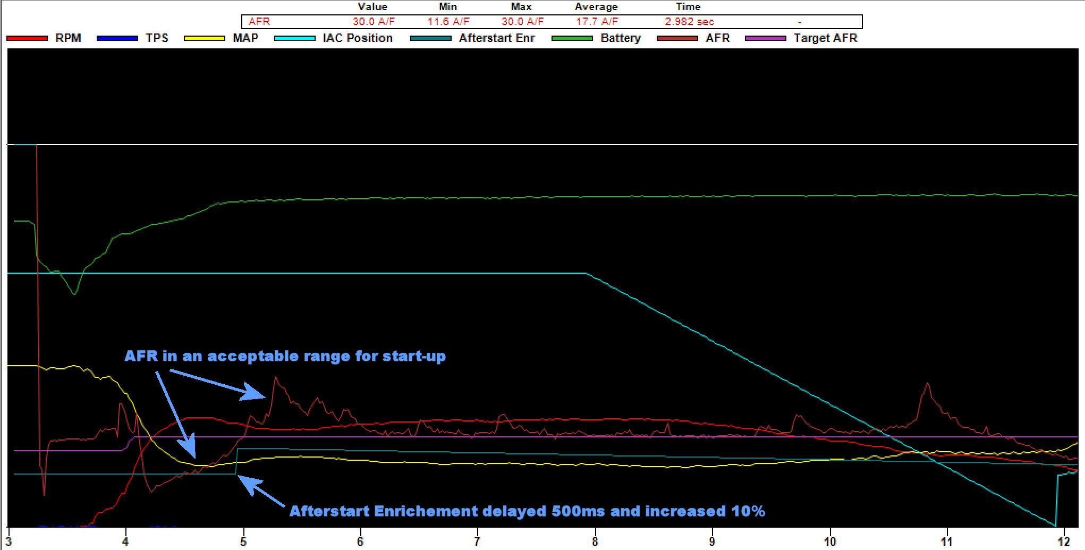The image size is (1085, 550).
Task: Click the 8 second mark on time axis
Action: (x=595, y=541)
